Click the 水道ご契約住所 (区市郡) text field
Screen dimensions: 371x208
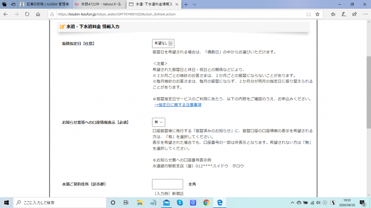[167, 184]
